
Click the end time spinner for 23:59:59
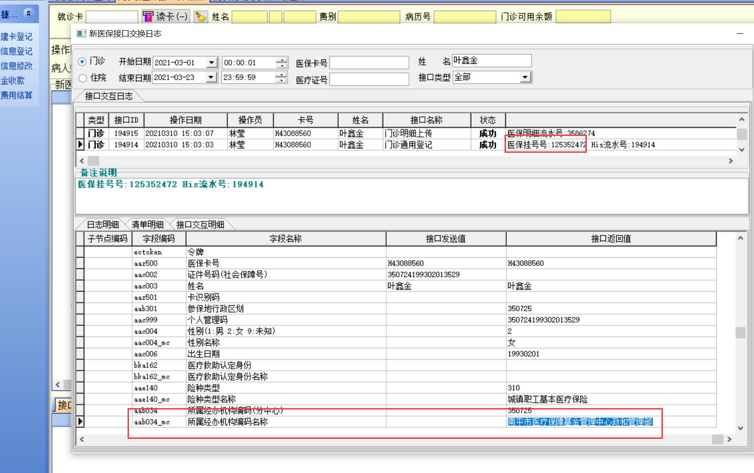coord(281,77)
